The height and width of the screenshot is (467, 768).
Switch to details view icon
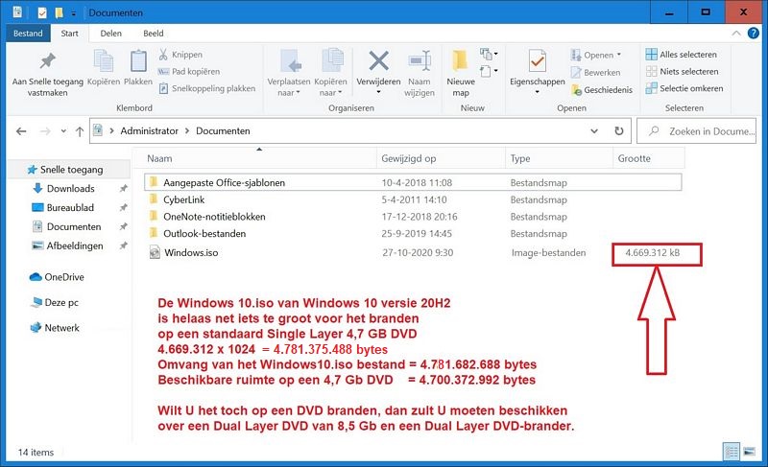click(x=731, y=452)
